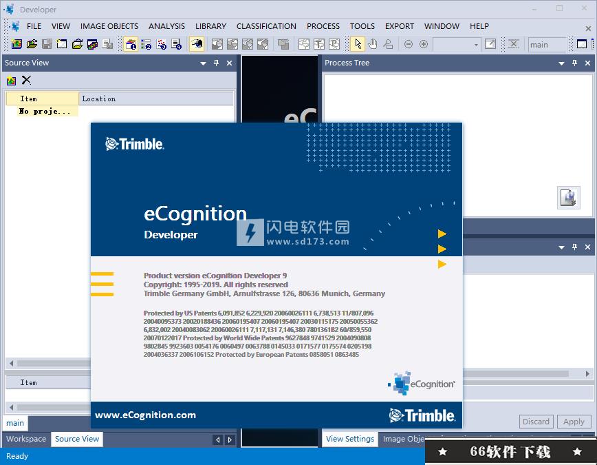
Task: Open the PROCESS menu
Action: 323,26
